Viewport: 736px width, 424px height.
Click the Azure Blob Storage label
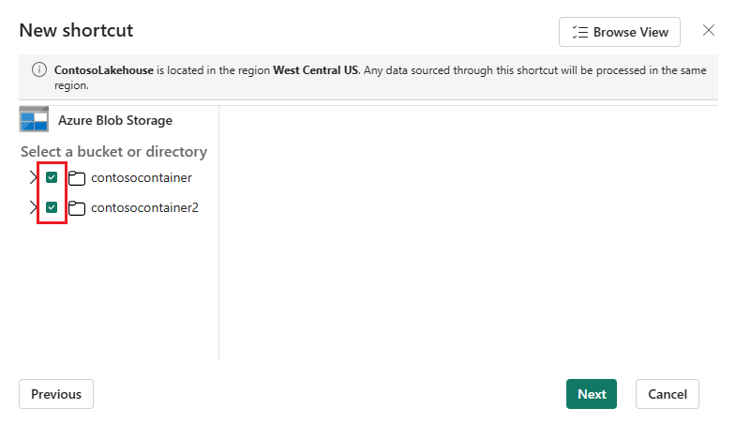[x=115, y=120]
